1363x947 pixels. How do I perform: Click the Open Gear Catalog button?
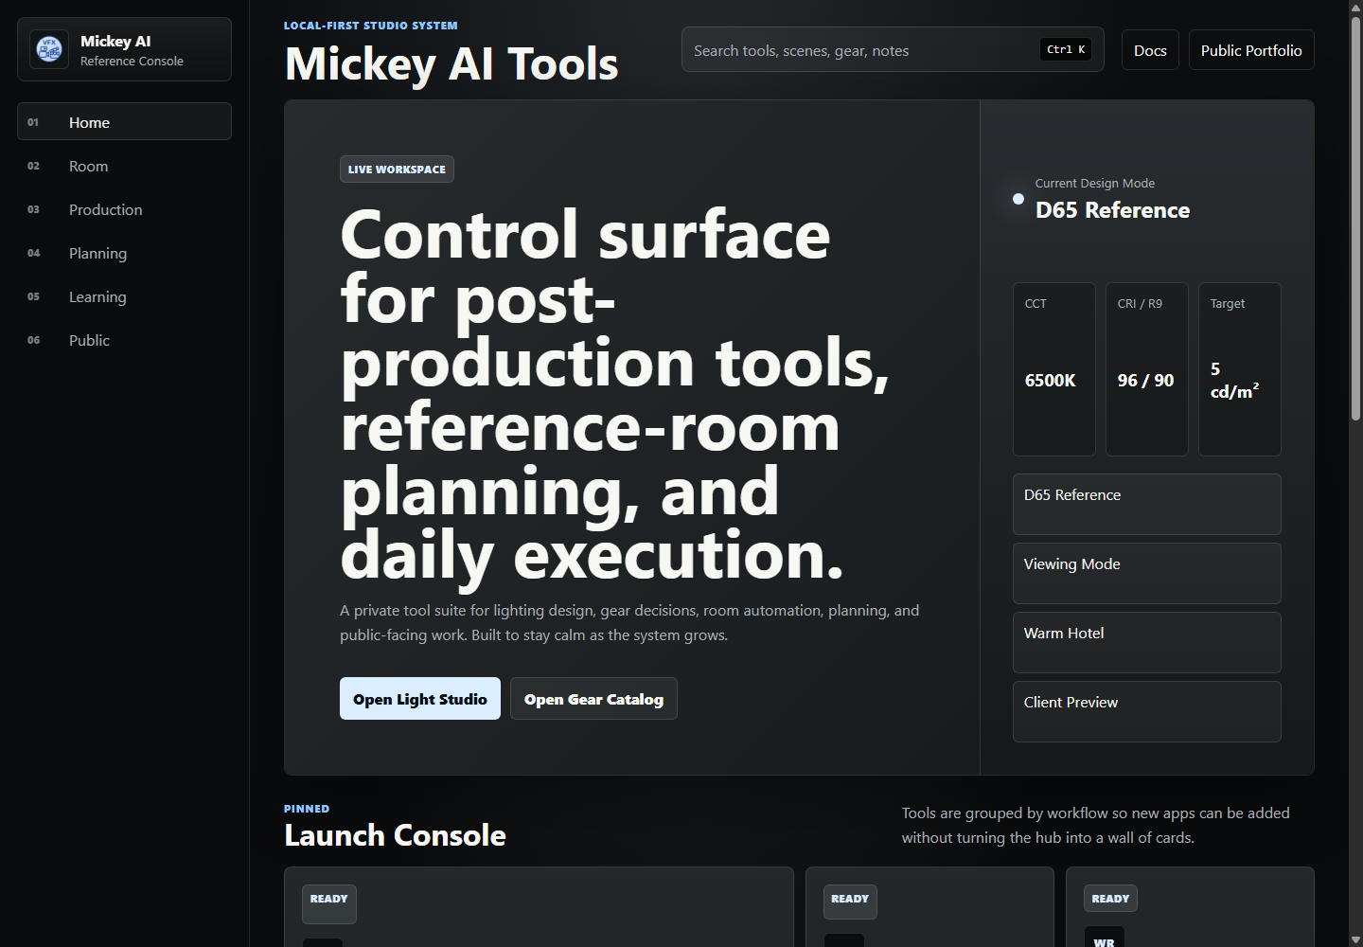[x=593, y=699]
